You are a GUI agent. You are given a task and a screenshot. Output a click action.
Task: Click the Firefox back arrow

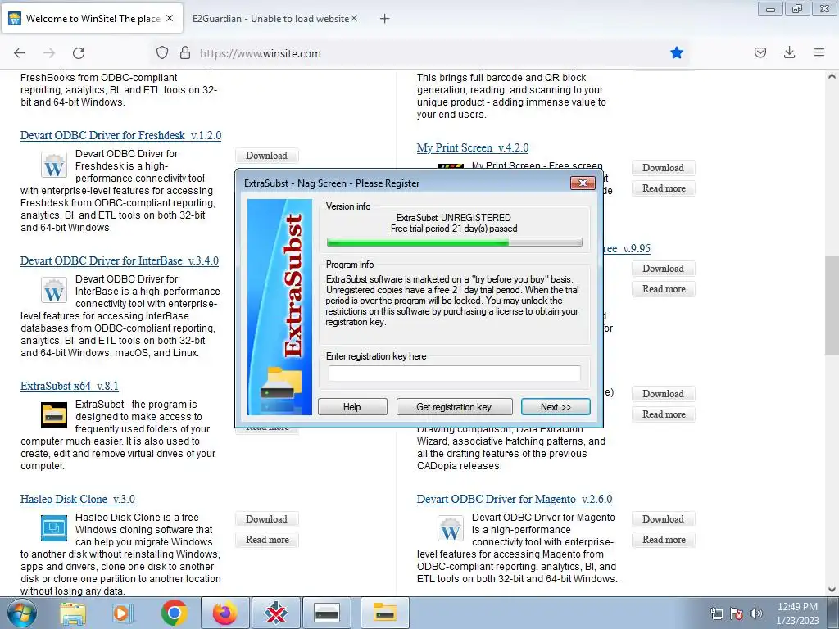pyautogui.click(x=20, y=53)
